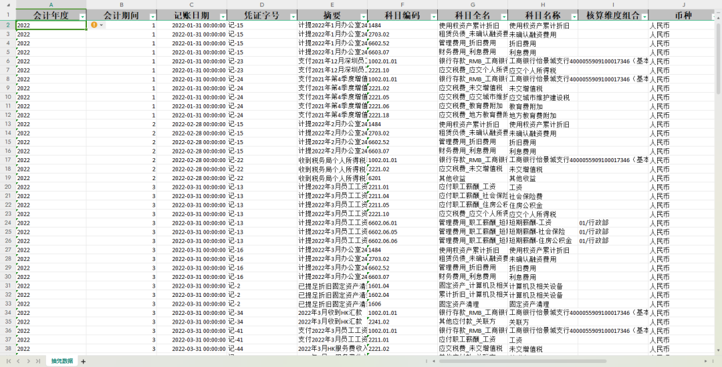Open the 核算维度组合 filter dropdown
Viewport: 722px width, 367px height.
click(x=644, y=17)
